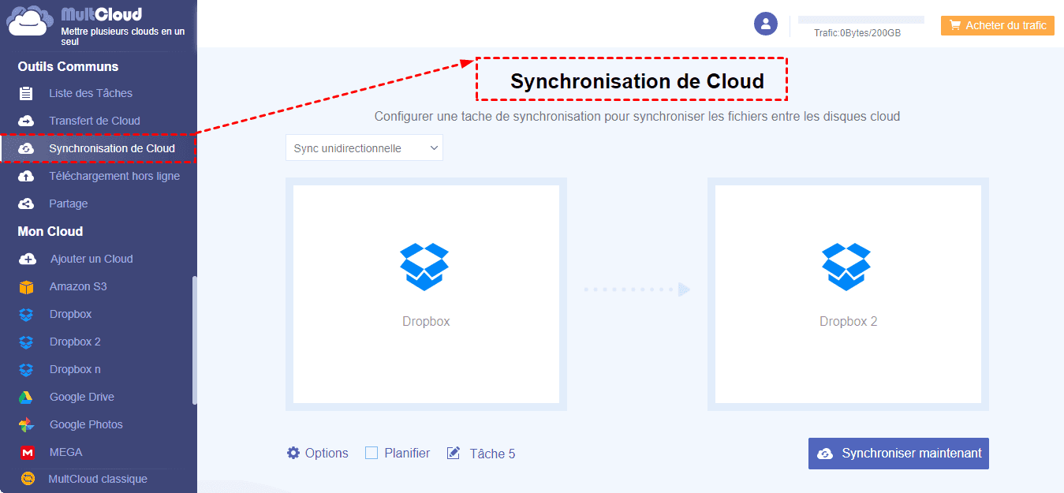The height and width of the screenshot is (493, 1064).
Task: Open the Sync unidirectionnelle dropdown
Action: (x=364, y=148)
